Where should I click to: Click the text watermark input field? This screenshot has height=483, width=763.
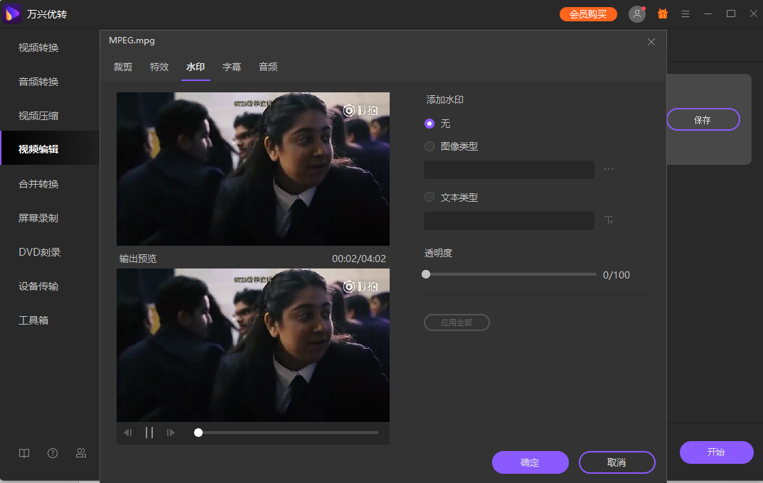tap(508, 221)
